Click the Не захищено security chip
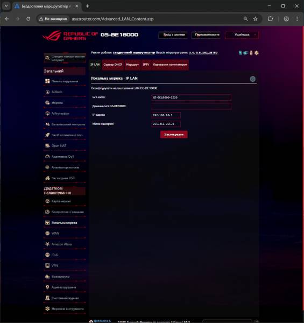The width and height of the screenshot is (304, 323). [x=53, y=19]
